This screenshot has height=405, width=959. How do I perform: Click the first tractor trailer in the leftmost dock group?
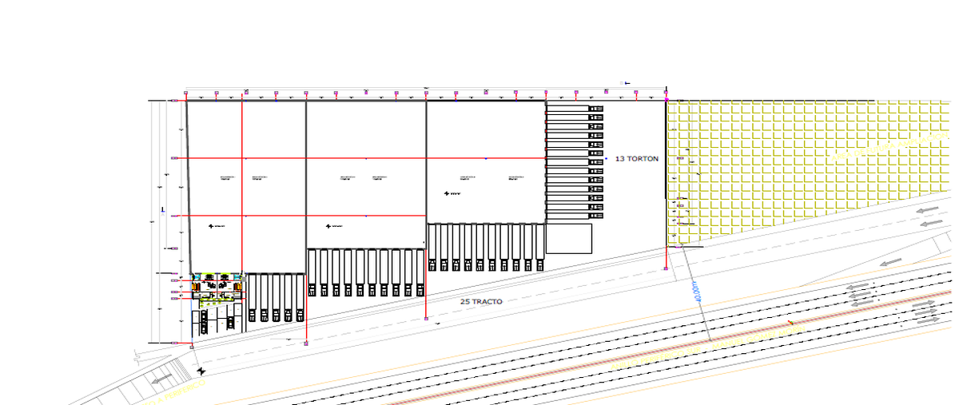(x=252, y=297)
